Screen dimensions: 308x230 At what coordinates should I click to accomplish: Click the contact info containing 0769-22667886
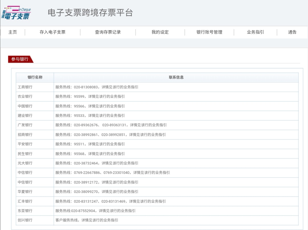click(113, 173)
